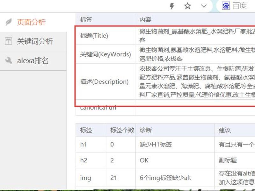
Task: Click the img count value 21
Action: (113, 178)
